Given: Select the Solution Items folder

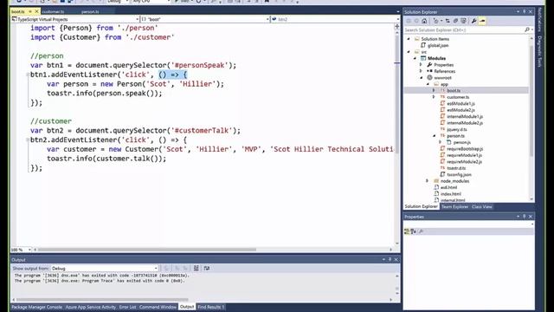Looking at the screenshot, I should (x=435, y=39).
